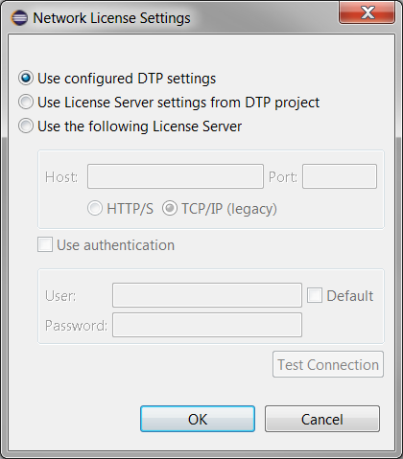Click into the User text field
Screen dimensions: 403x459
tap(207, 295)
